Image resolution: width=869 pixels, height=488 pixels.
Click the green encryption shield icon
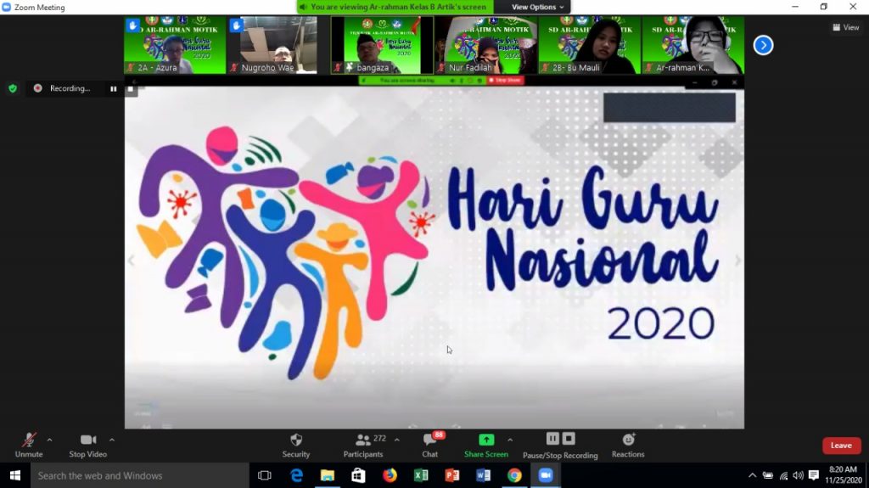(12, 88)
